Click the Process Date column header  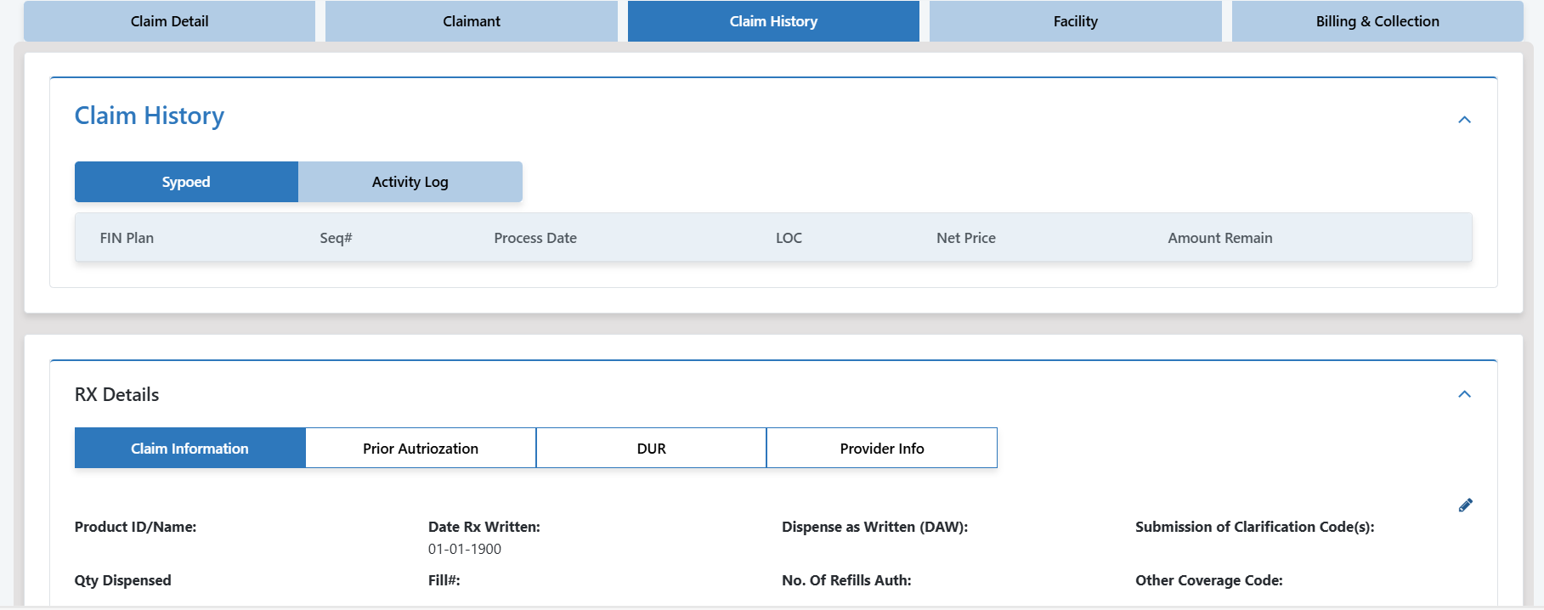coord(535,238)
